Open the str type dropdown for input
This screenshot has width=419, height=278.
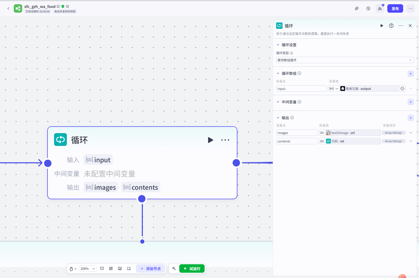[334, 89]
